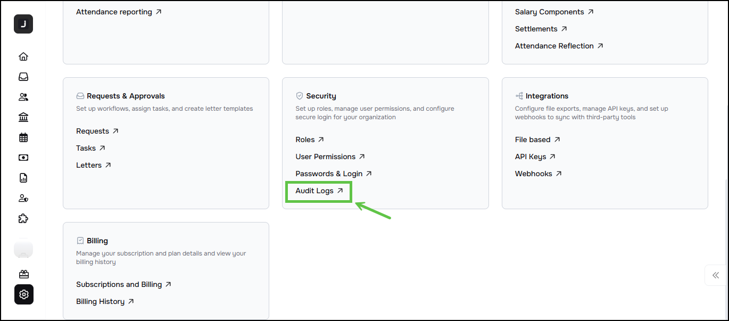The height and width of the screenshot is (321, 729).
Task: Select the Organization building icon
Action: tap(23, 117)
